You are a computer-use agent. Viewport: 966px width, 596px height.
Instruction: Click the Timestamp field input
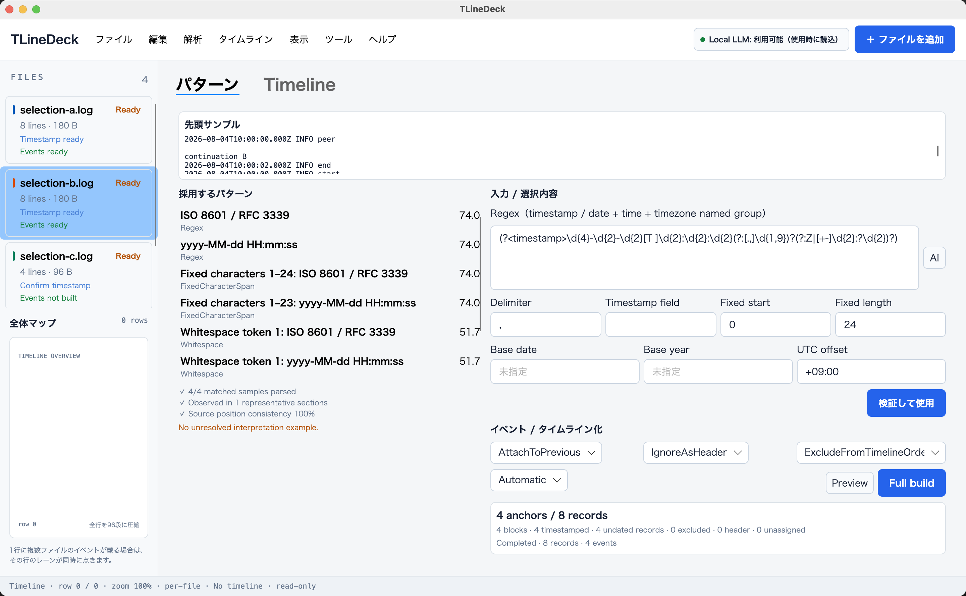coord(661,325)
